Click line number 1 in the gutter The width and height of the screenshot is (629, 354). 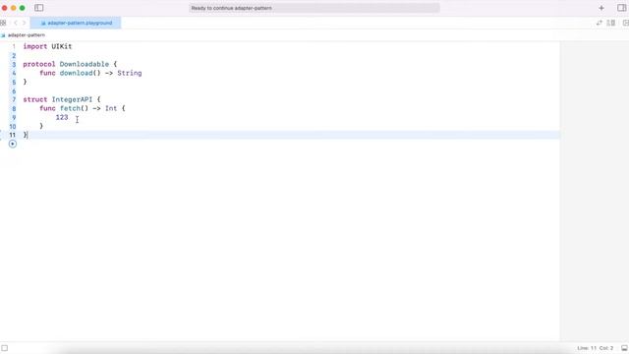tap(14, 46)
